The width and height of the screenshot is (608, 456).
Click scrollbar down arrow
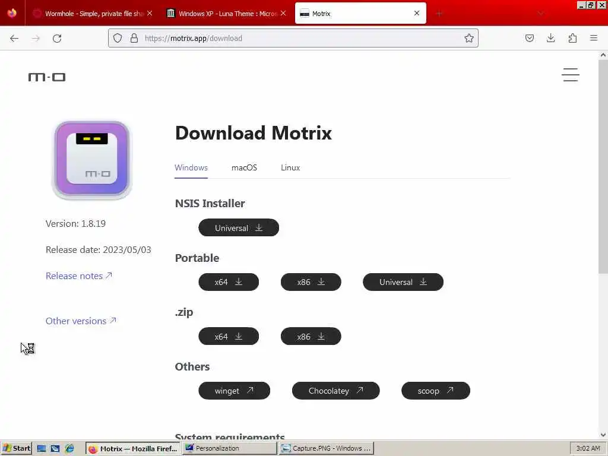(x=603, y=435)
